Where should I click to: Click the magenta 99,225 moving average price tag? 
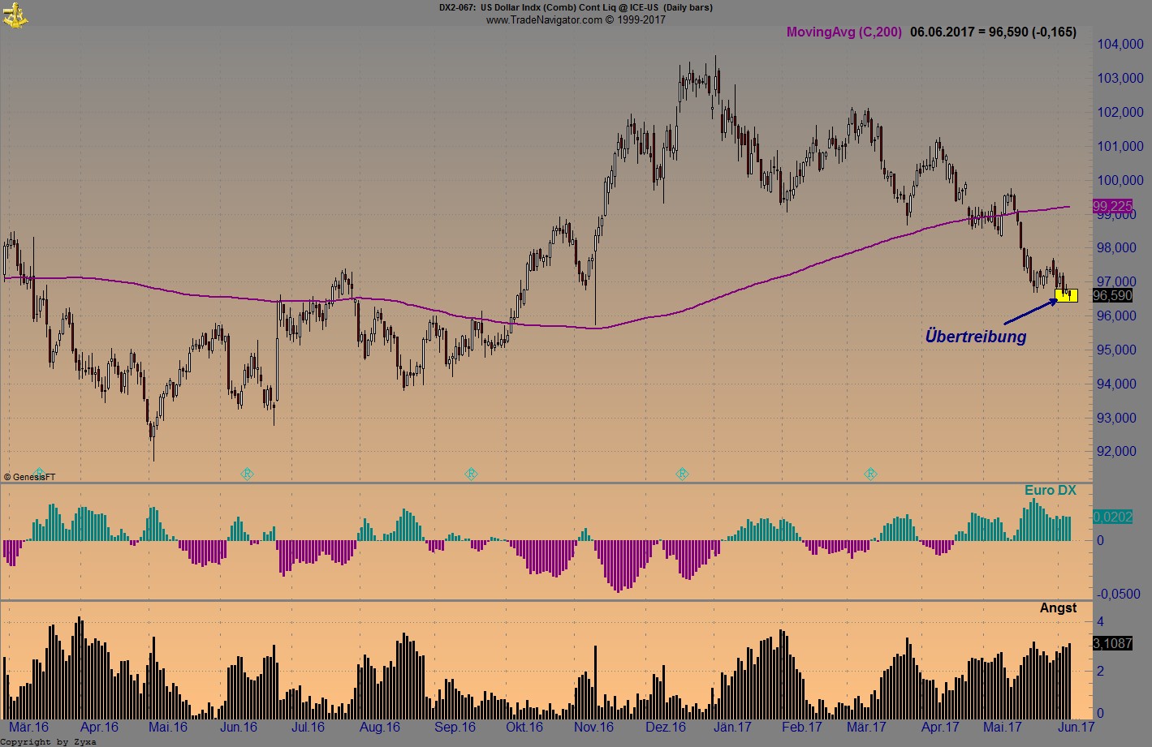(x=1114, y=207)
